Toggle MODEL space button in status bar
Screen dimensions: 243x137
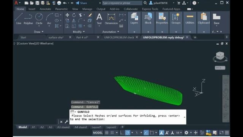pyautogui.click(x=98, y=133)
